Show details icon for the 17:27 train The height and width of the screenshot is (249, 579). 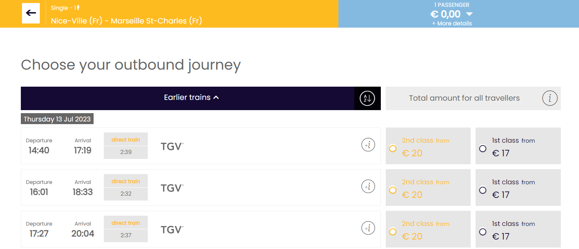point(368,228)
